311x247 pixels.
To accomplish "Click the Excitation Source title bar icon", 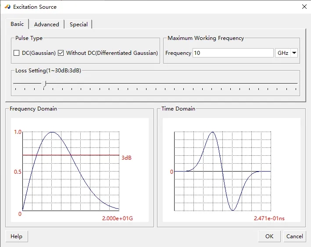I will pos(7,7).
